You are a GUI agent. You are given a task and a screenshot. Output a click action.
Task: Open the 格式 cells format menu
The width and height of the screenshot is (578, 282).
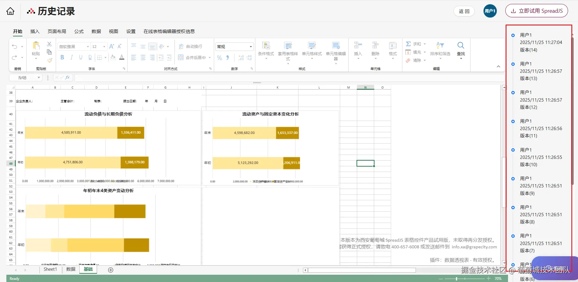coord(393,50)
